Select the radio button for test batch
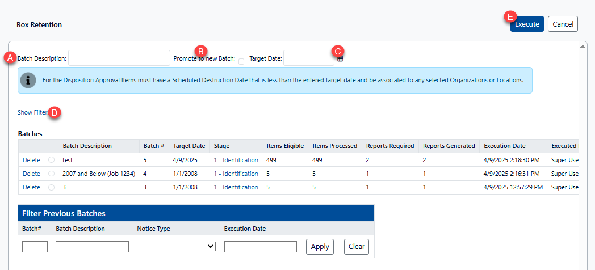Screen dimensions: 595x270 (x=52, y=160)
